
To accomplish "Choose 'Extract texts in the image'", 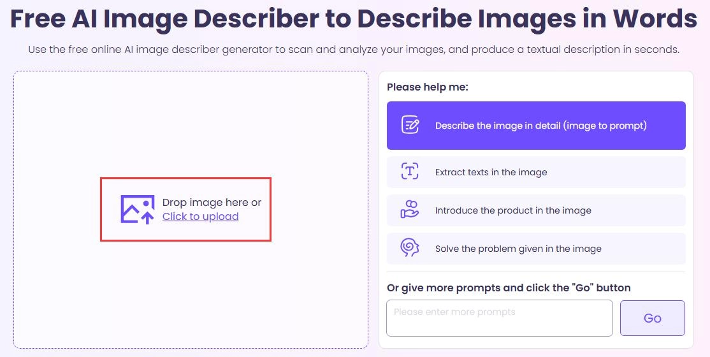I will click(x=491, y=172).
